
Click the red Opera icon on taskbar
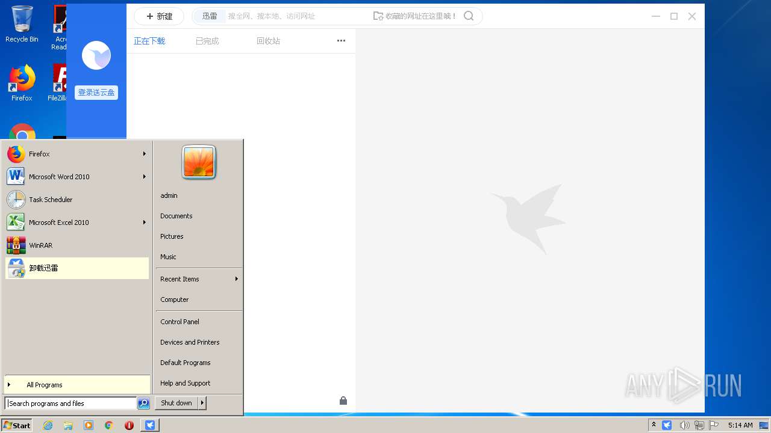[129, 425]
